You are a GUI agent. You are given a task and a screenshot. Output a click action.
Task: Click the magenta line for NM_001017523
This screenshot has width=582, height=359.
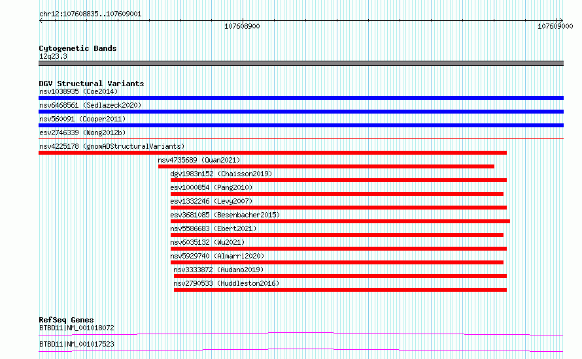(301, 350)
